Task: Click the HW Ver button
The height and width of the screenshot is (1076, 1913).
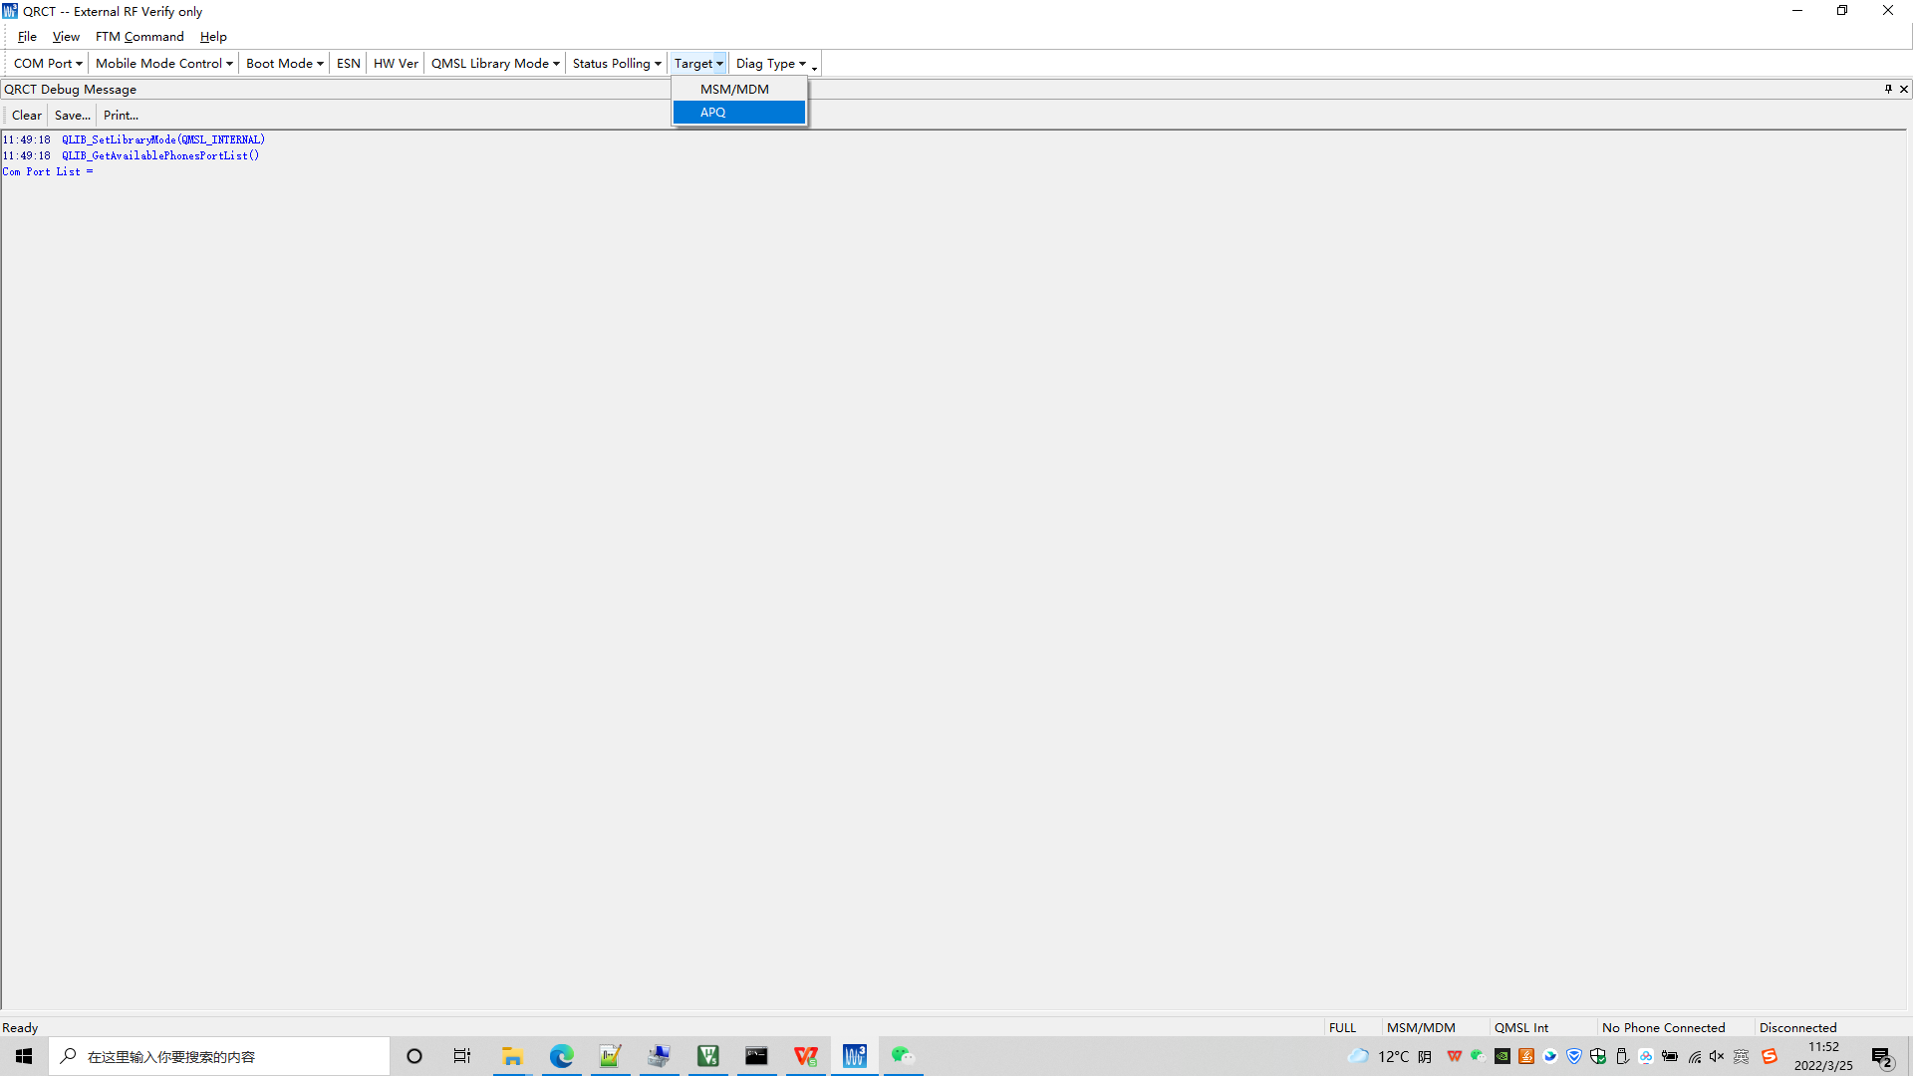Action: point(396,63)
